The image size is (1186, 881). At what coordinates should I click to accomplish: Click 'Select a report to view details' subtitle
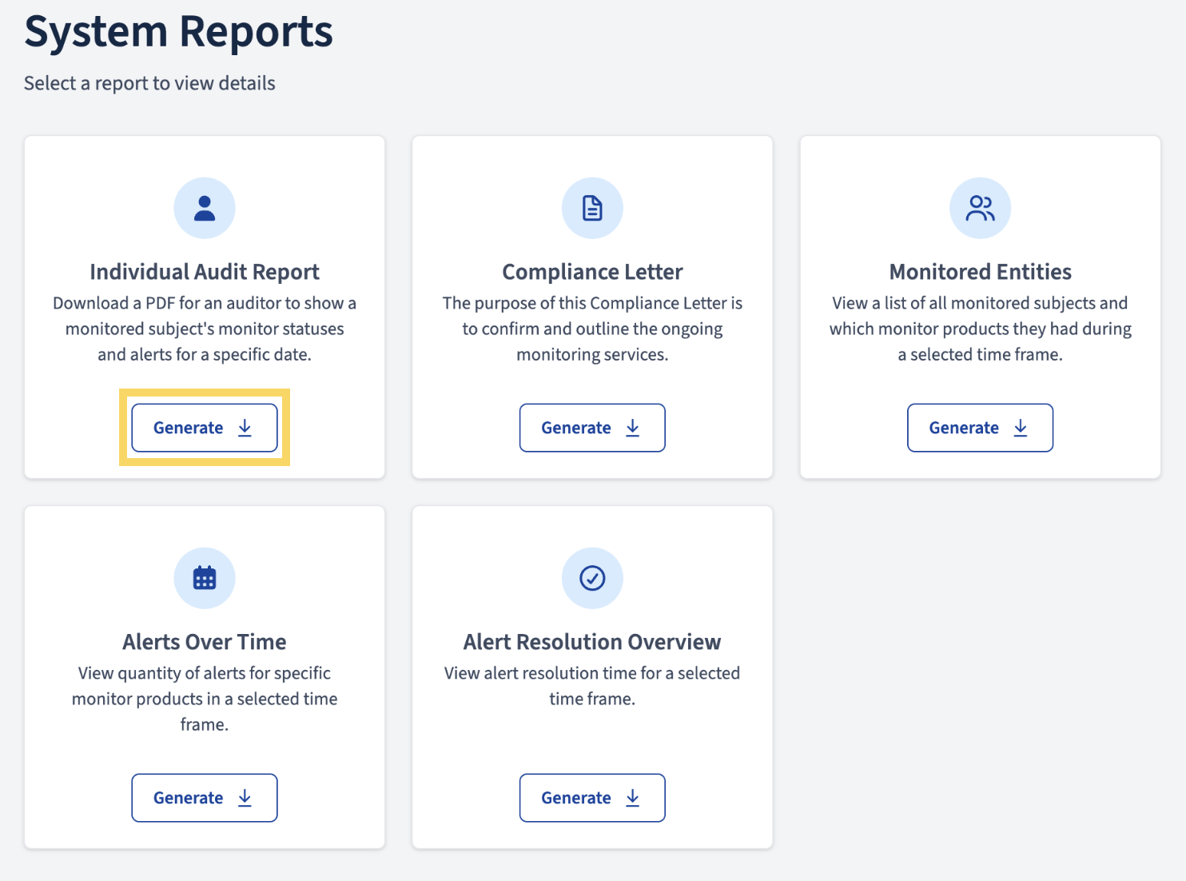(x=149, y=83)
